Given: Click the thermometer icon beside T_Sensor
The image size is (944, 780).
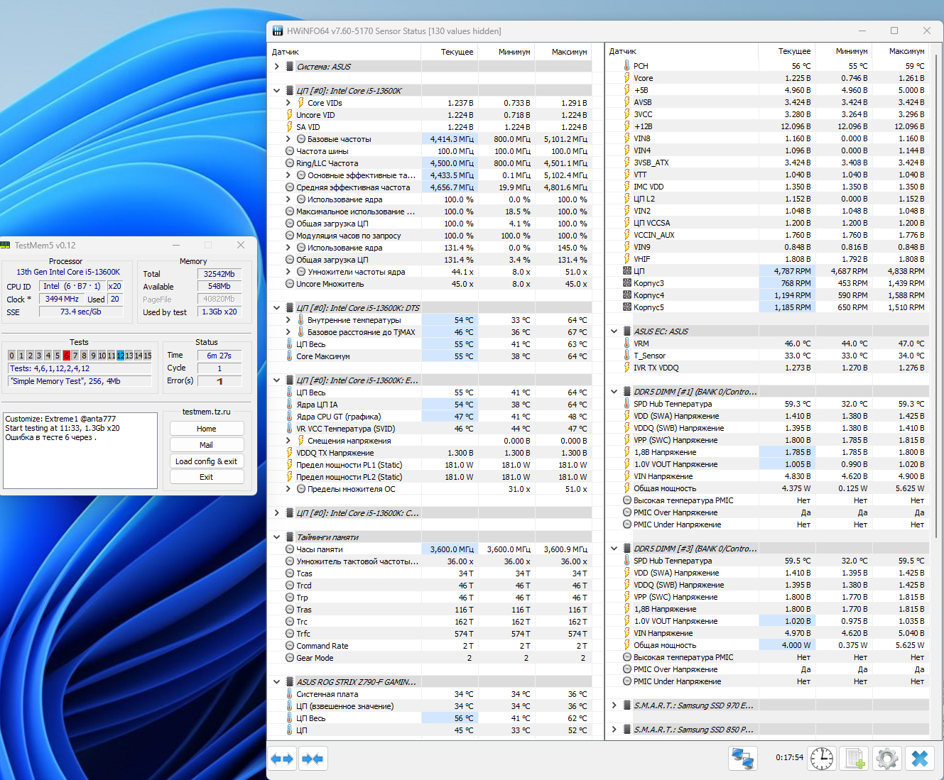Looking at the screenshot, I should [626, 356].
